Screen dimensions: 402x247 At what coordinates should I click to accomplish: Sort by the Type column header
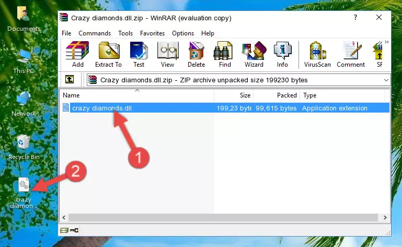(x=342, y=95)
